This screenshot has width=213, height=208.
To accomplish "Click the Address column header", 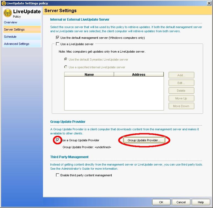I will tap(139, 74).
